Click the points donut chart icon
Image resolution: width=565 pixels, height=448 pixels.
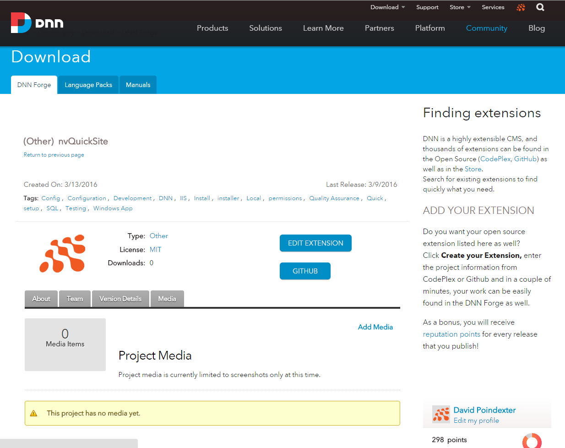[x=532, y=441]
